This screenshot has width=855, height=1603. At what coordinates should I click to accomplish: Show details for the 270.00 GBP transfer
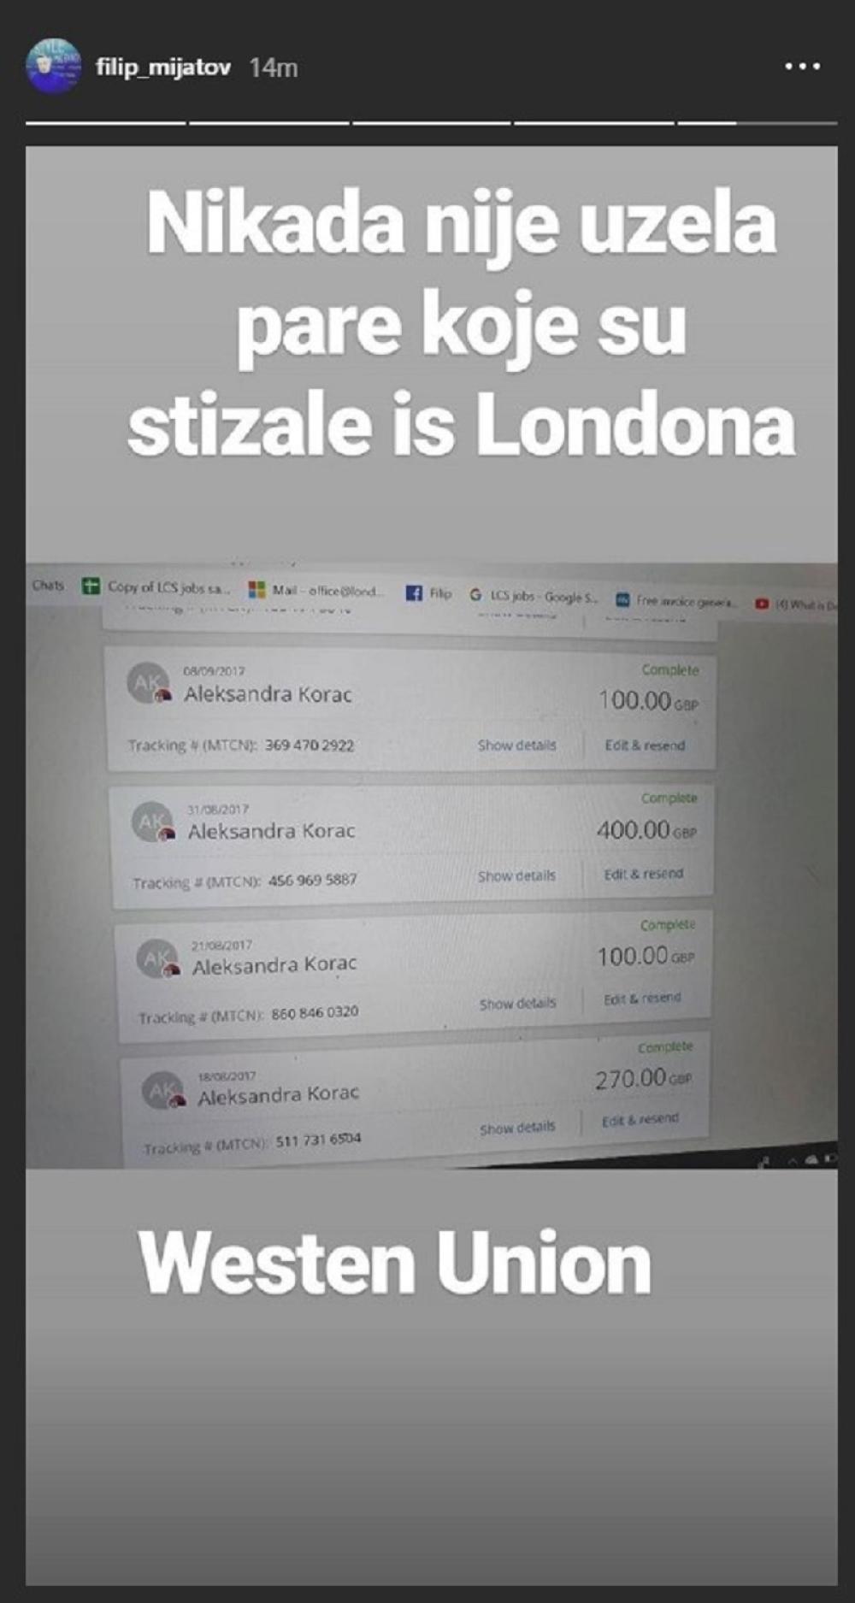tap(517, 1129)
